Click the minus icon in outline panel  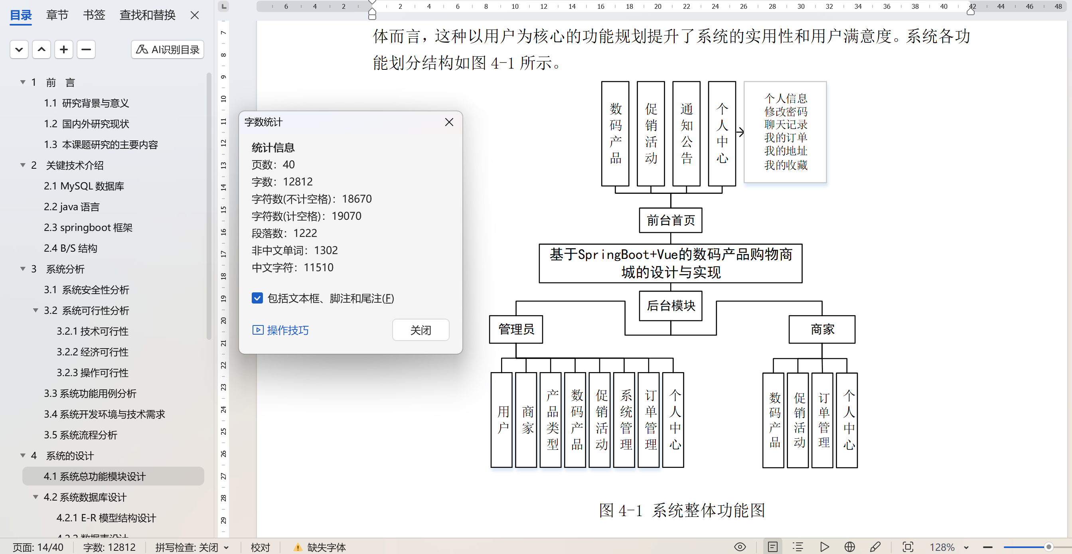tap(86, 49)
